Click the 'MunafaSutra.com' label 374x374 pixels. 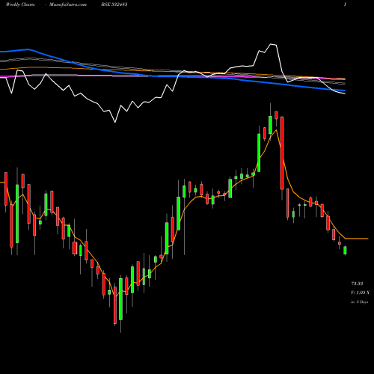pos(68,4)
